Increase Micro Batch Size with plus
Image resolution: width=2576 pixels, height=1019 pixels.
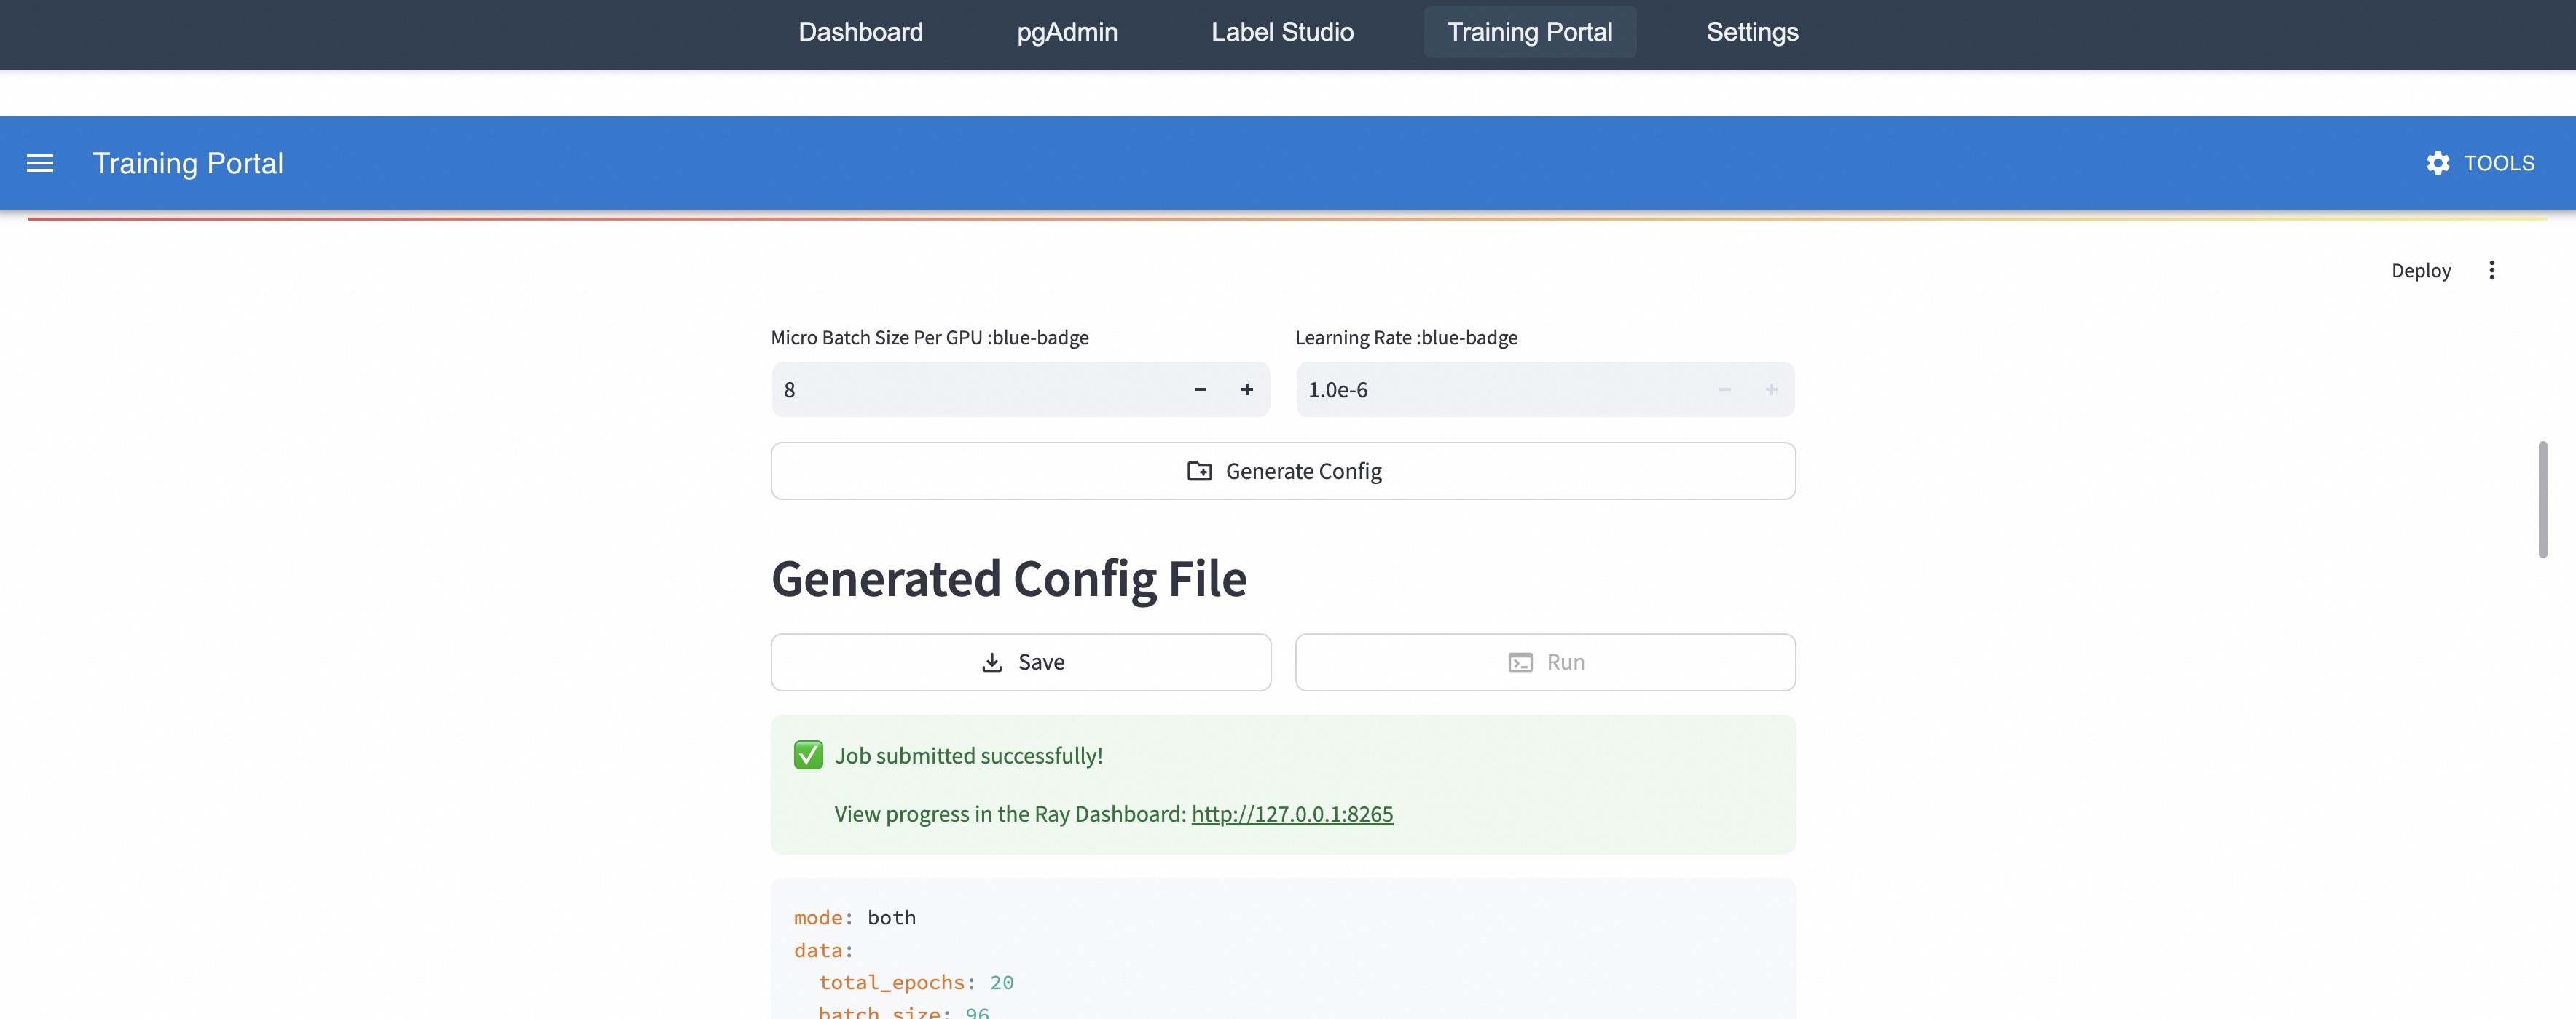(x=1246, y=389)
